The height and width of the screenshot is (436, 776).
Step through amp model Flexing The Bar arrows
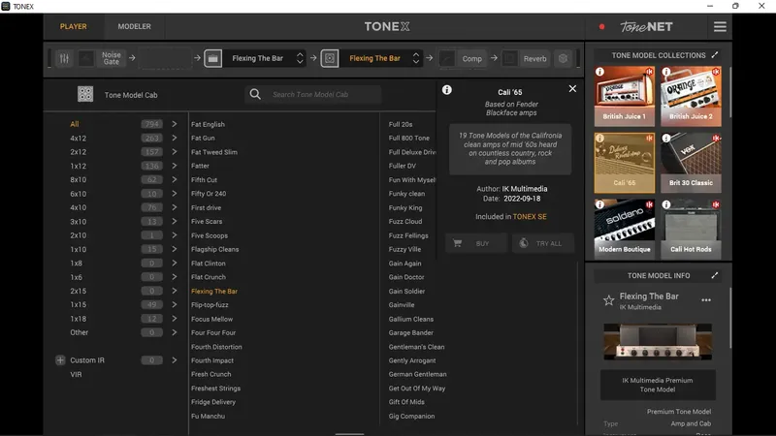[300, 58]
